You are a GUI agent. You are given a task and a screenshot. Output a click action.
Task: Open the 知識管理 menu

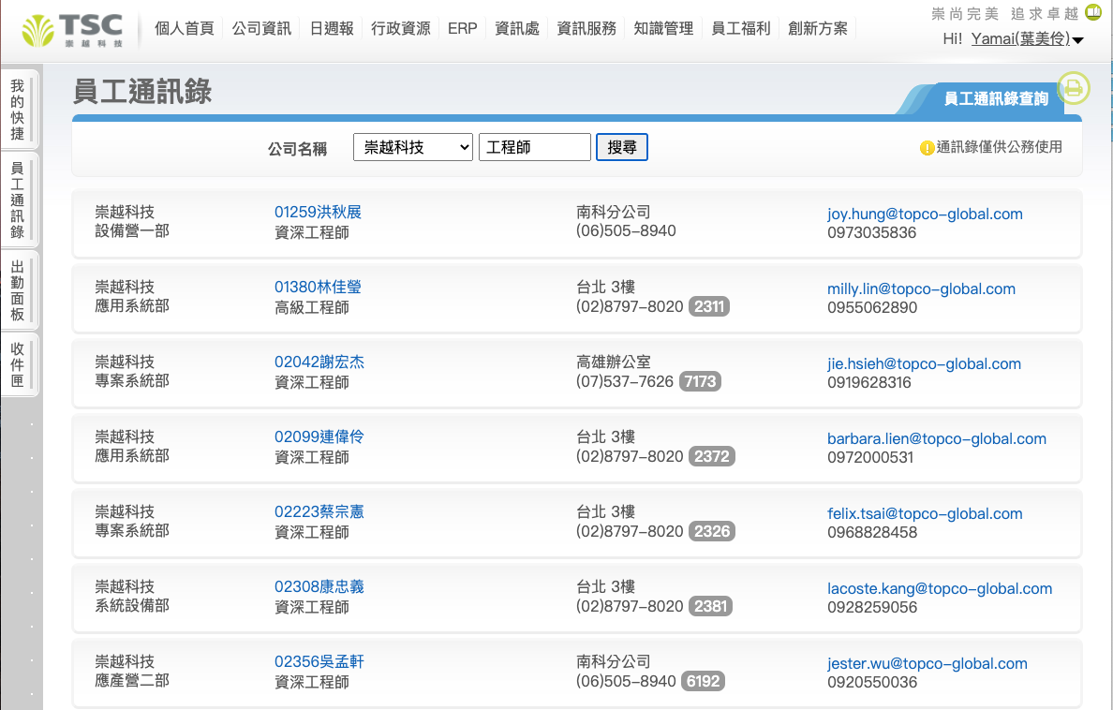pyautogui.click(x=663, y=28)
